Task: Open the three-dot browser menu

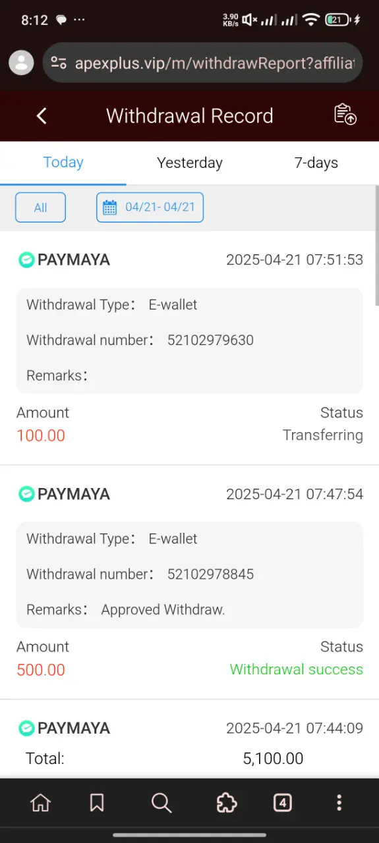Action: point(339,802)
